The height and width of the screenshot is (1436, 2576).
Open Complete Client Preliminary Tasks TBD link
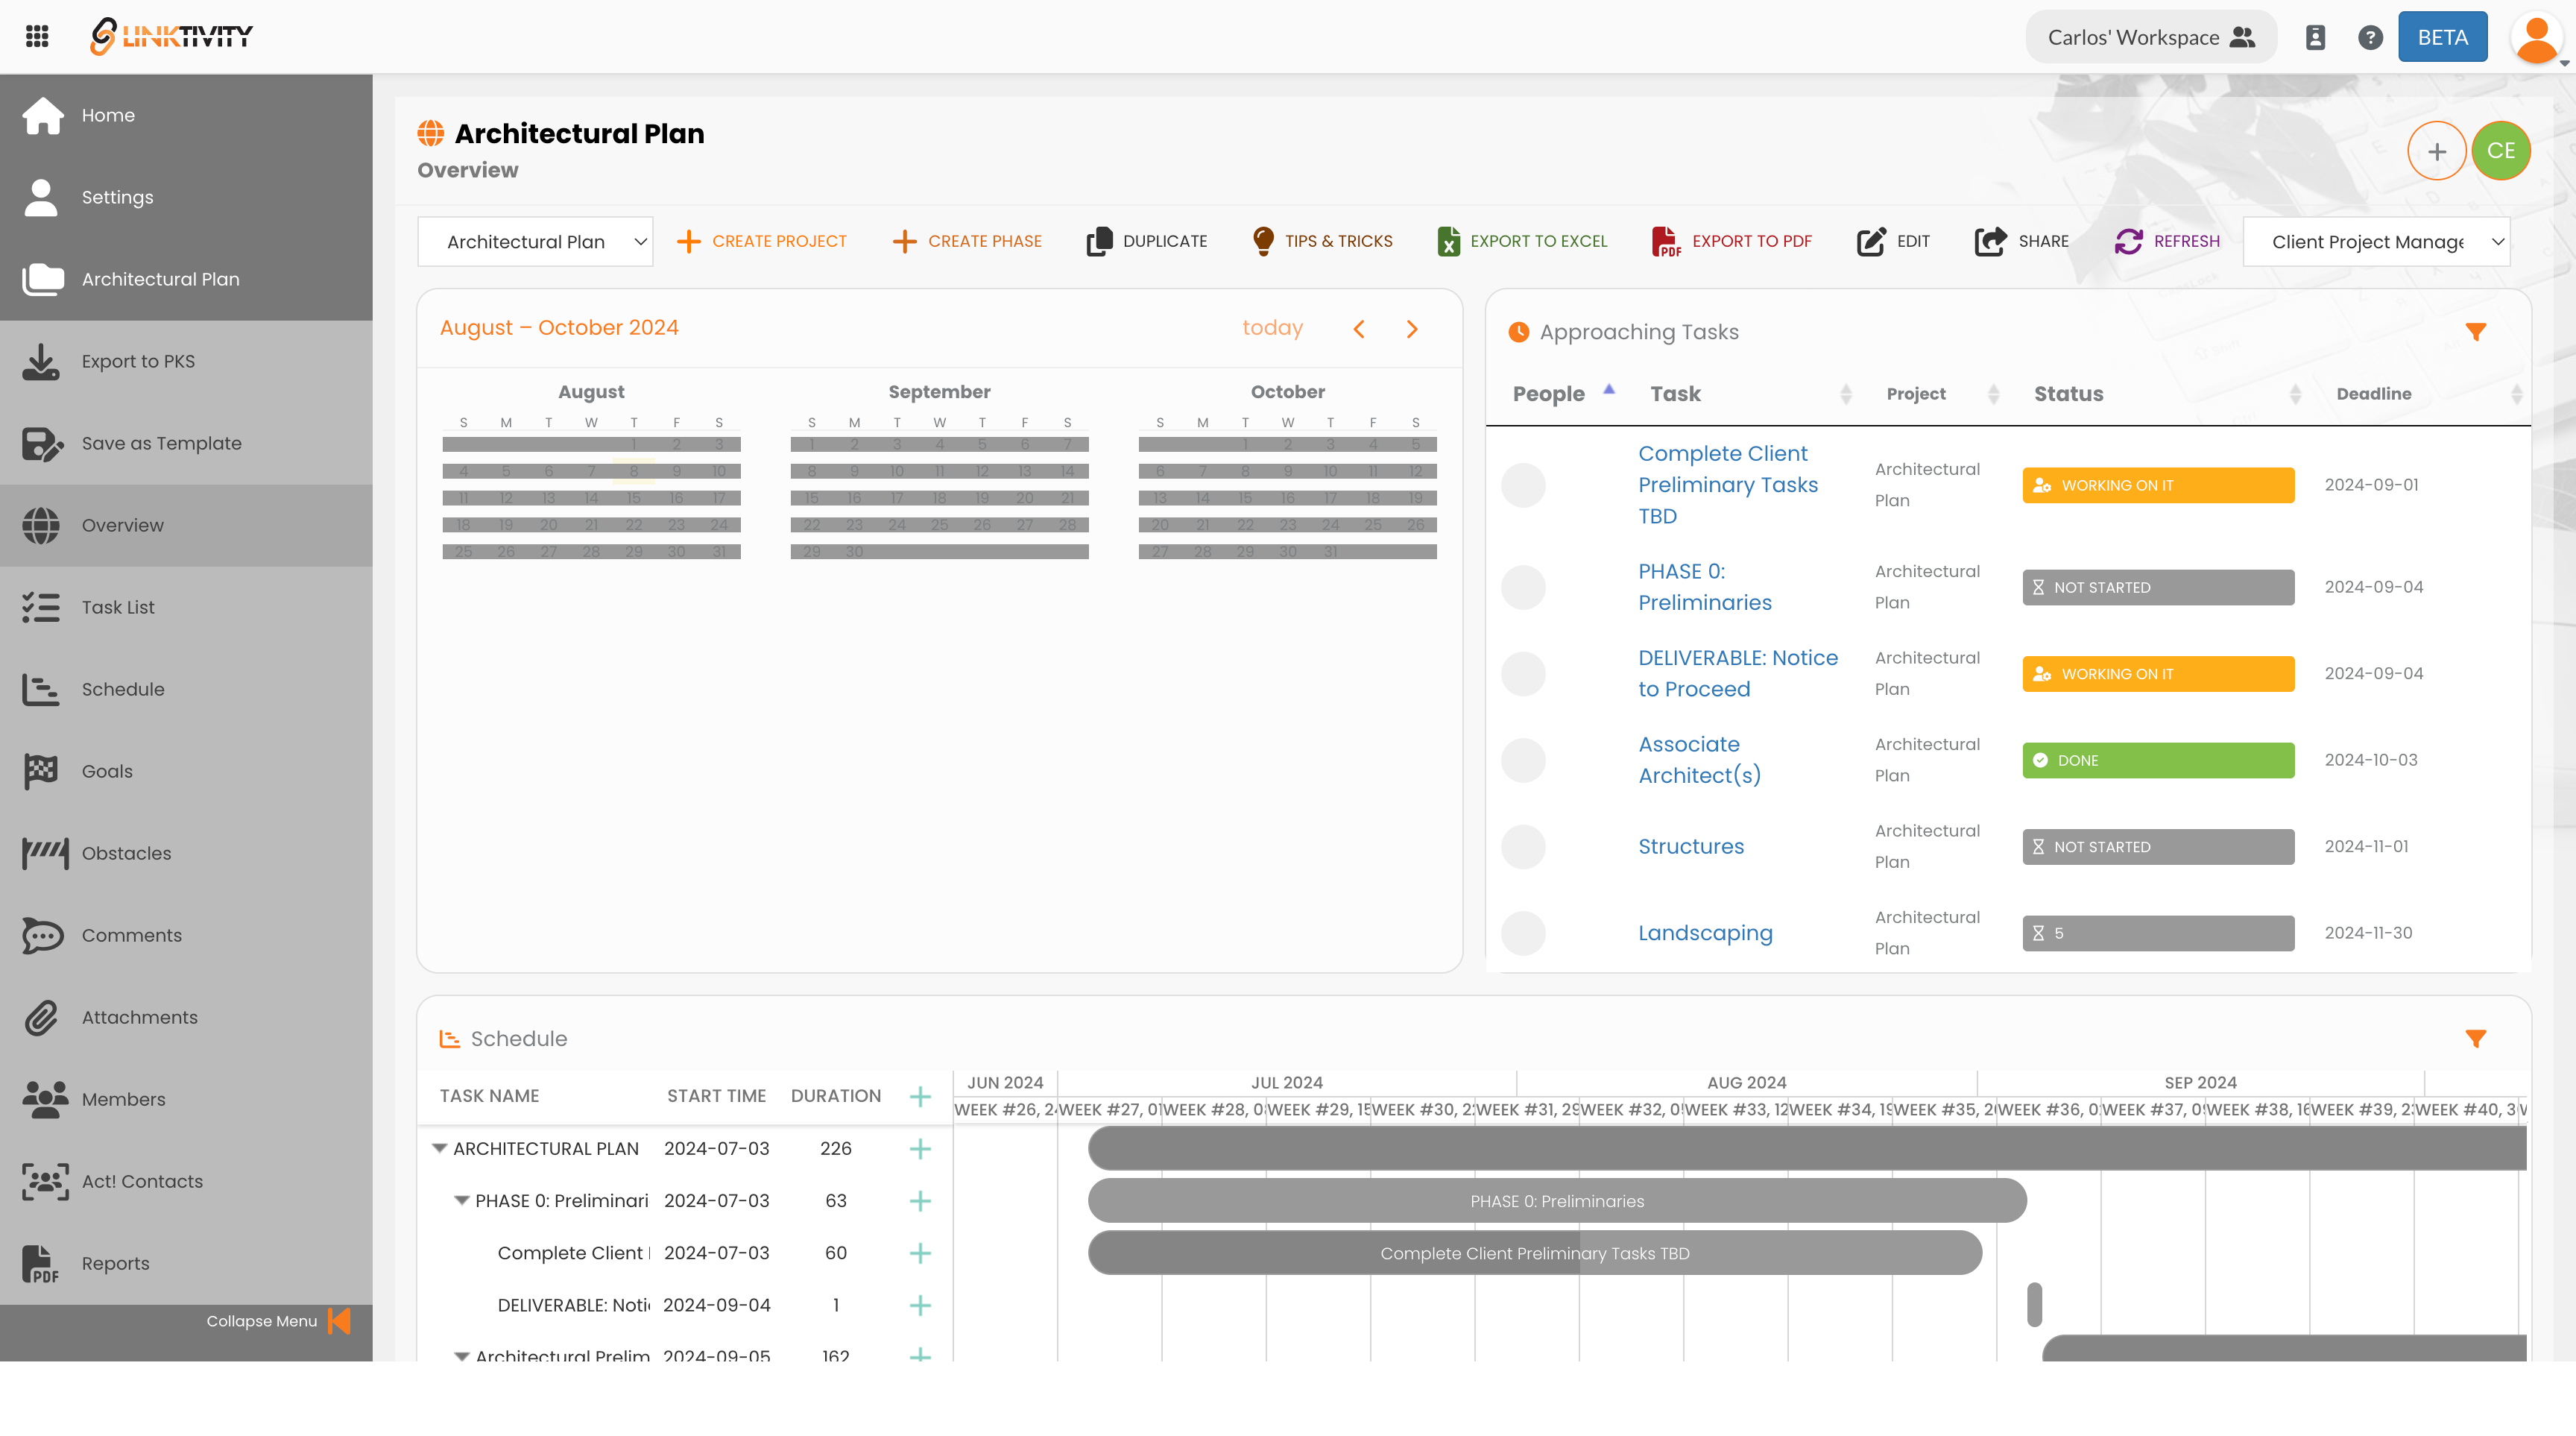(1728, 485)
